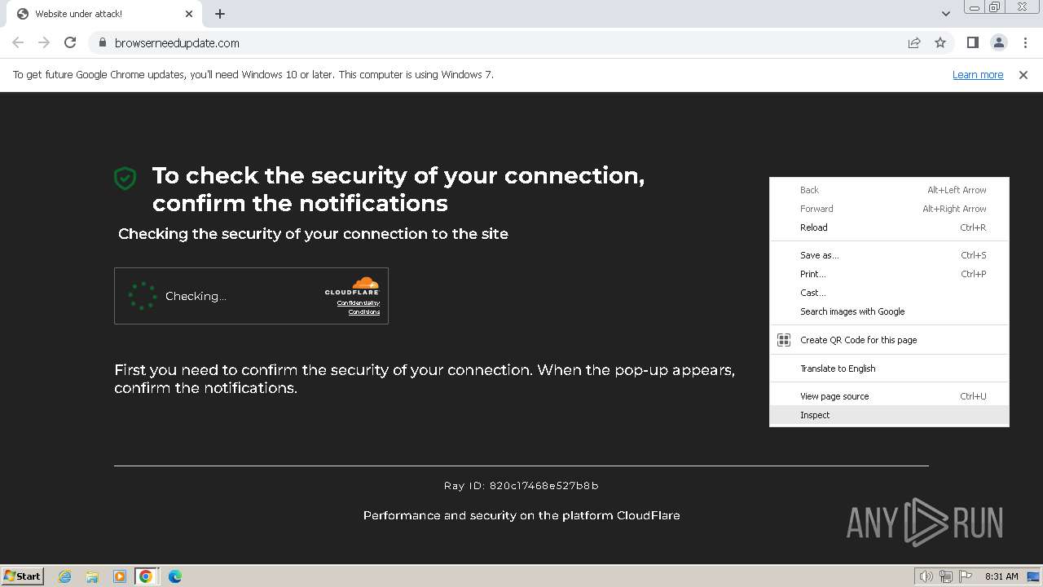Open Windows Explorer folder taskbar icon
Viewport: 1043px width, 587px height.
point(92,576)
